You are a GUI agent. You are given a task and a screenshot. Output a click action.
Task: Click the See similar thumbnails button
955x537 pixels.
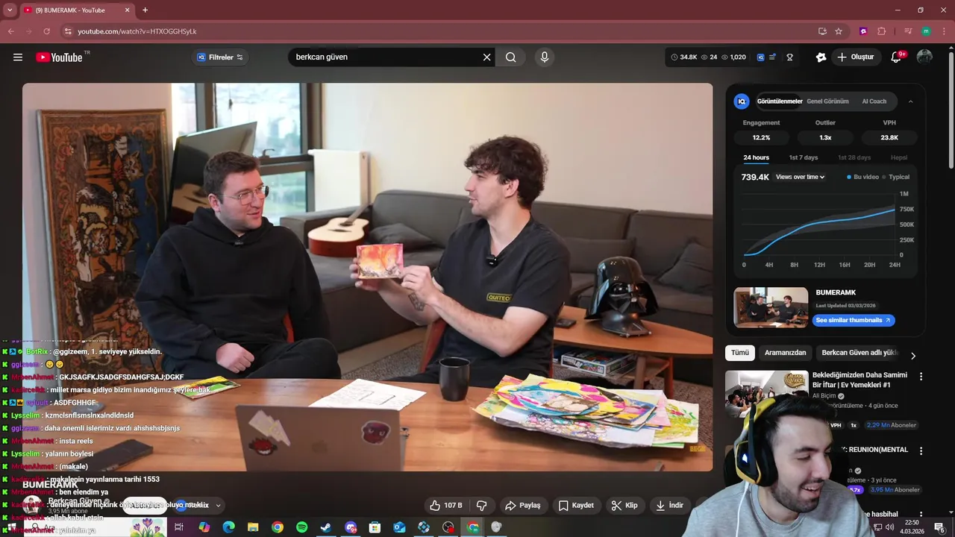[x=854, y=320]
